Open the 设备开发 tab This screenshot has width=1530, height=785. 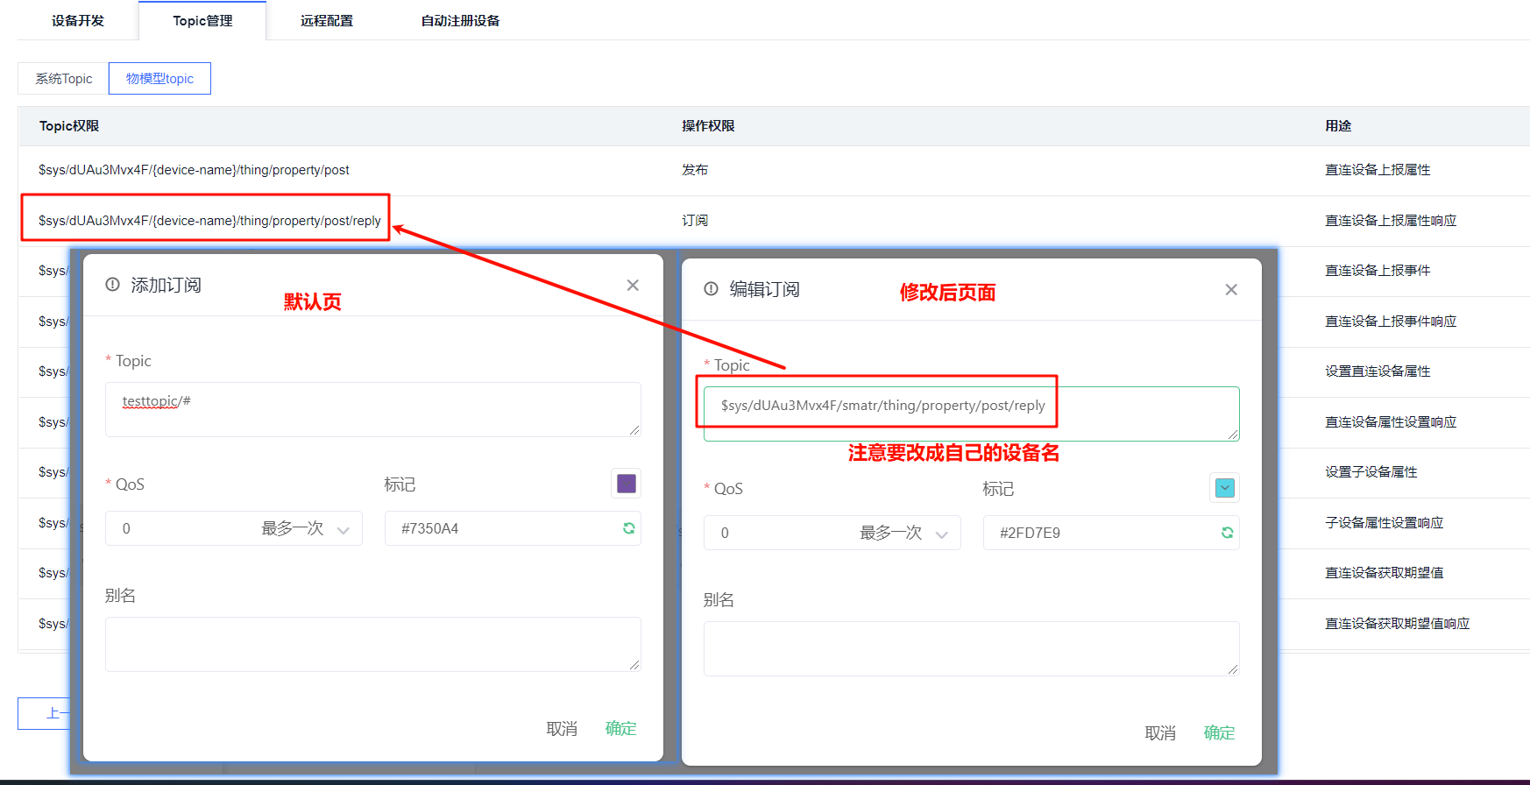(78, 21)
